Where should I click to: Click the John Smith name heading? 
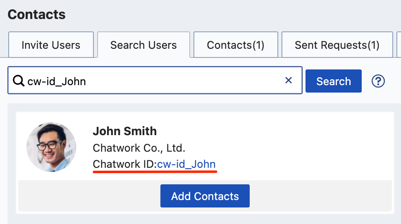124,131
